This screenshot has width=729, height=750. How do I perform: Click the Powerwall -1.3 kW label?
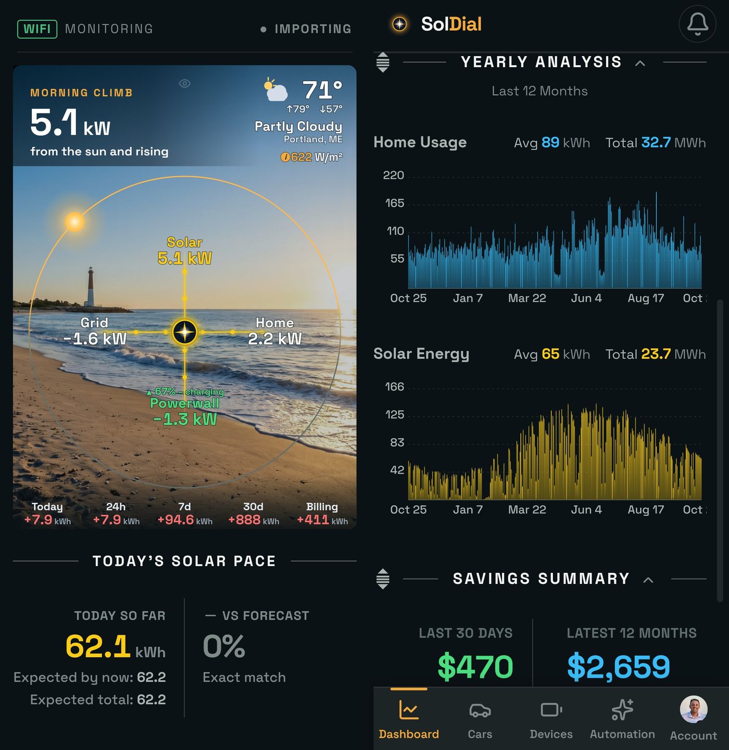click(x=185, y=411)
